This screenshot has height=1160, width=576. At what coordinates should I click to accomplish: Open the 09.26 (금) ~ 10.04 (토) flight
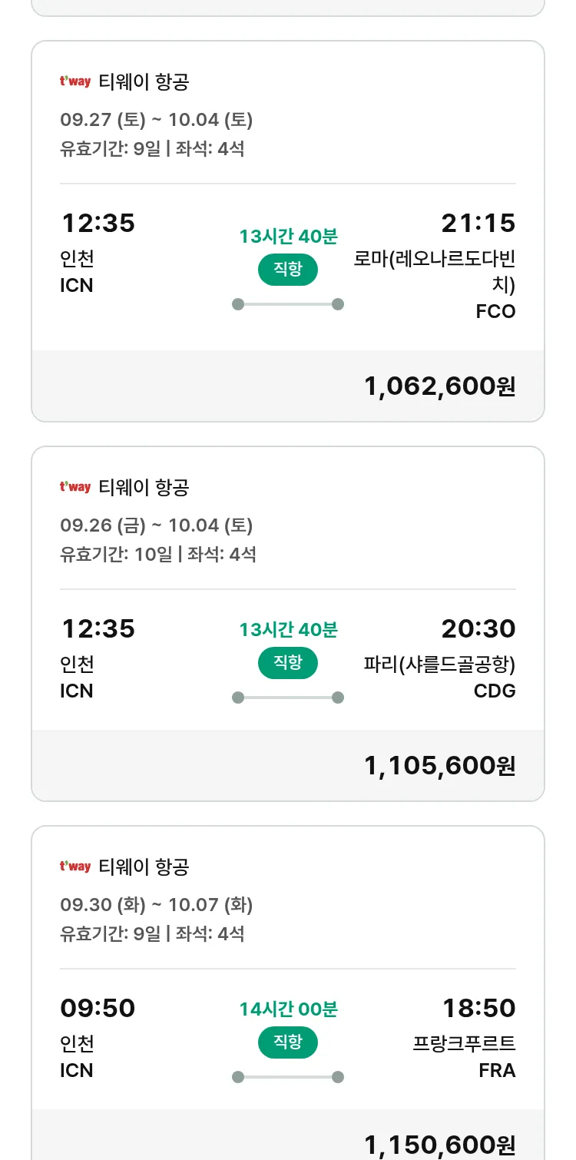(157, 525)
